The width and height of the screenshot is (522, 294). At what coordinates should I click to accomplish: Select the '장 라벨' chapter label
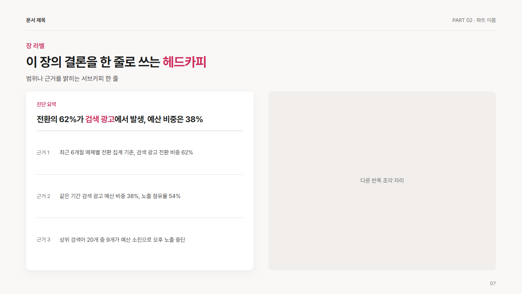(35, 46)
